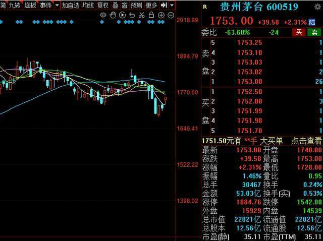This screenshot has height=241, width=323.
Task: Expand dropdown arrow after the skip-to-end icon
Action: (172, 5)
